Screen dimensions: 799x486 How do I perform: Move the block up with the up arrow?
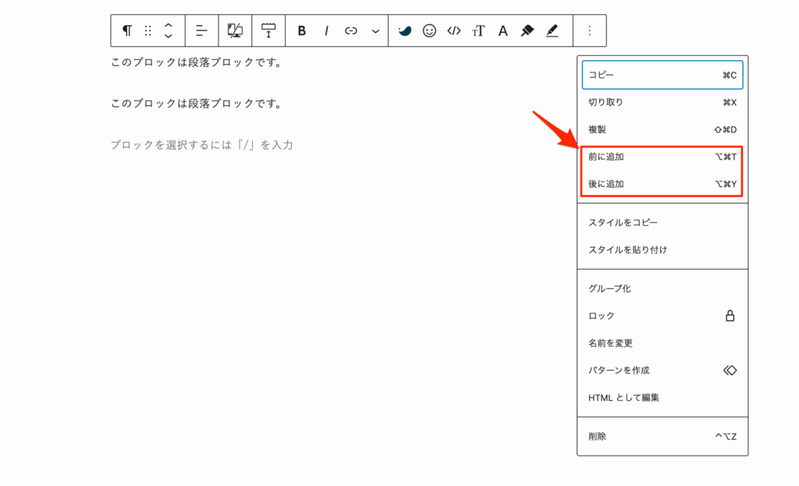(167, 26)
